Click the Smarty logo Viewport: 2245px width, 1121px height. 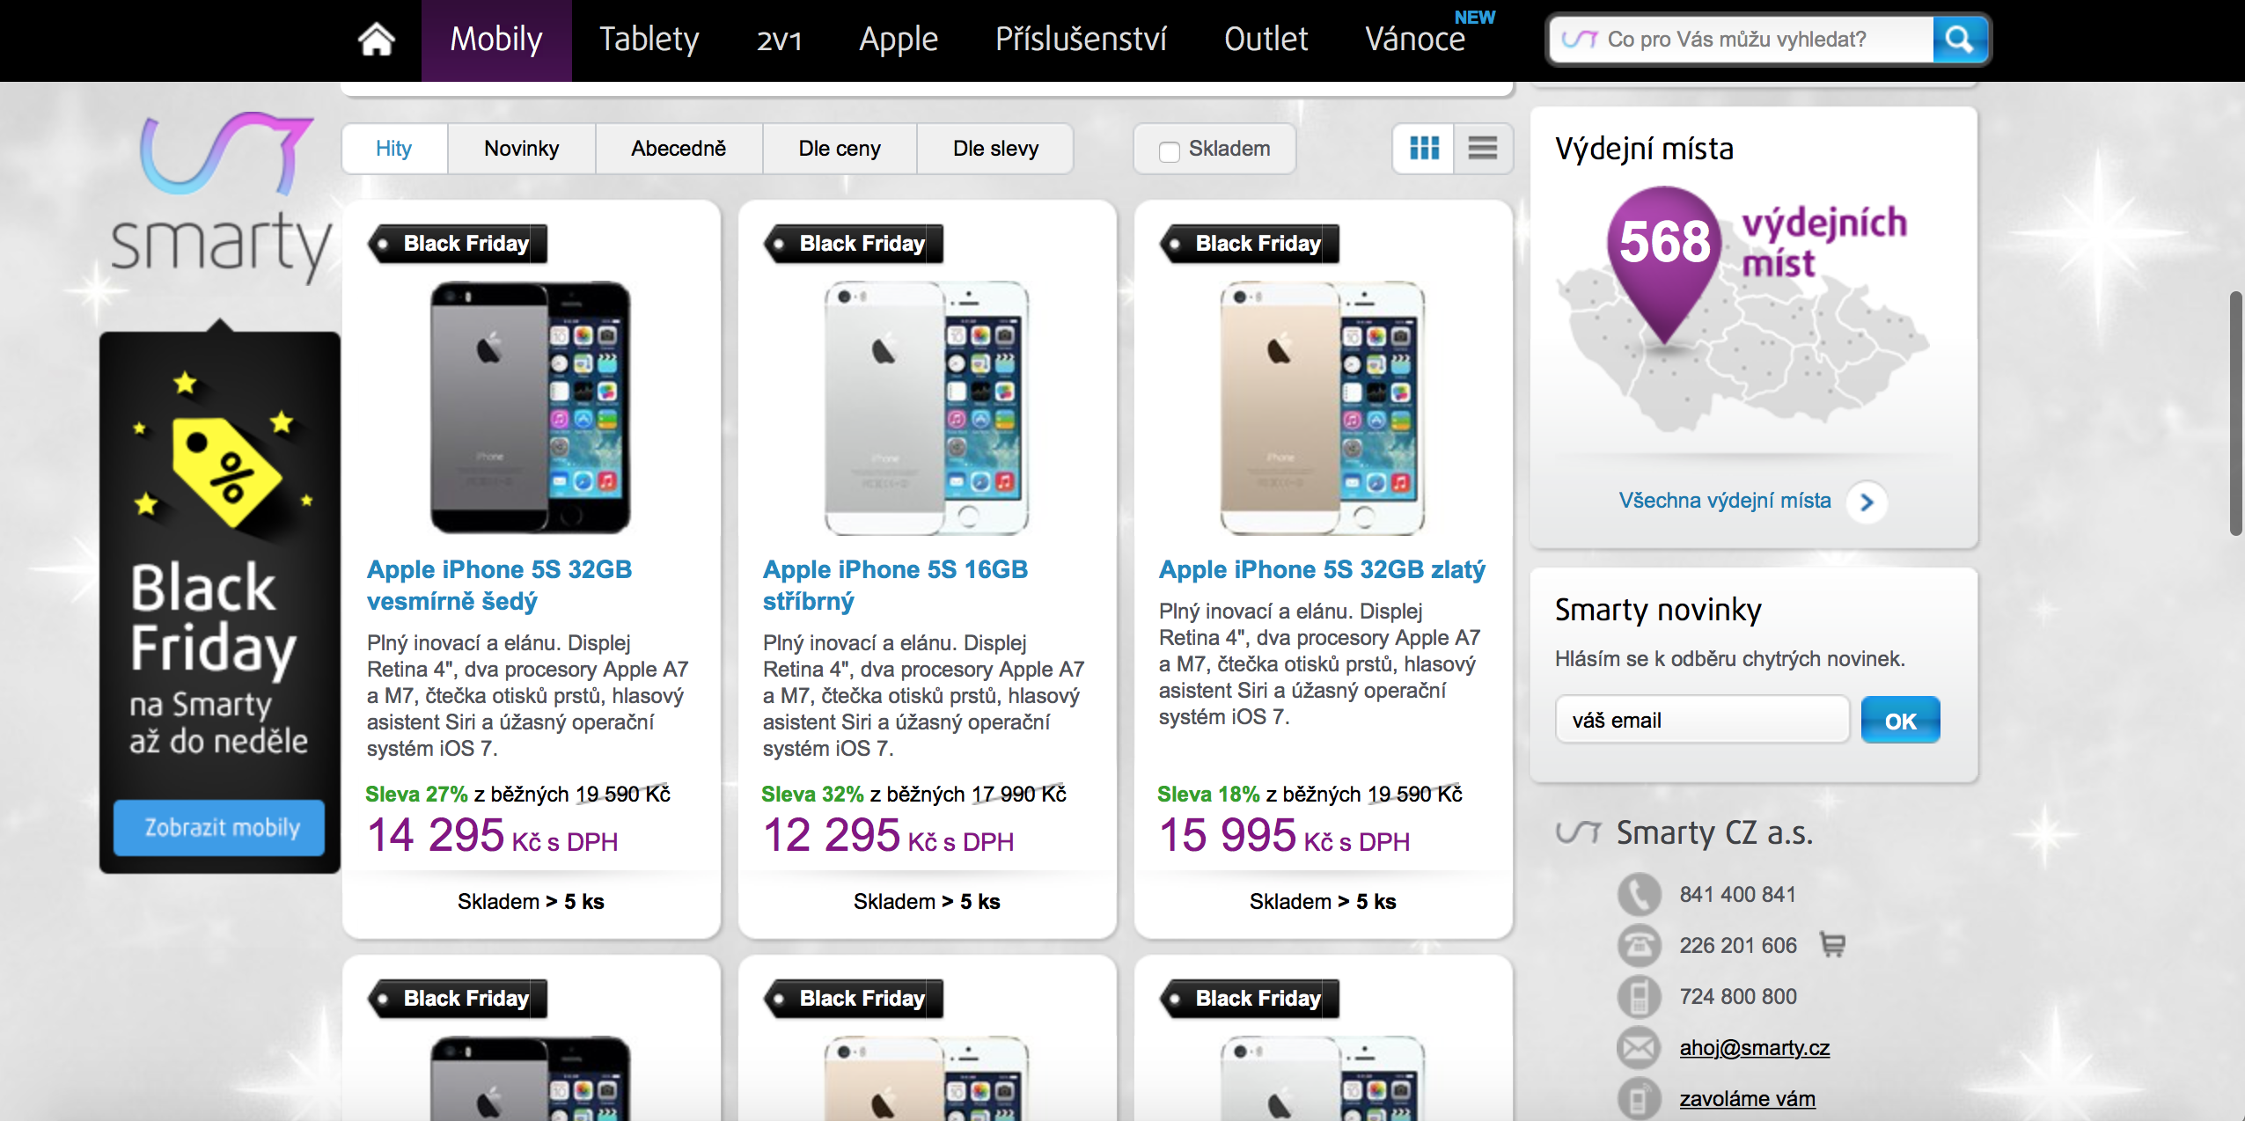[x=222, y=198]
